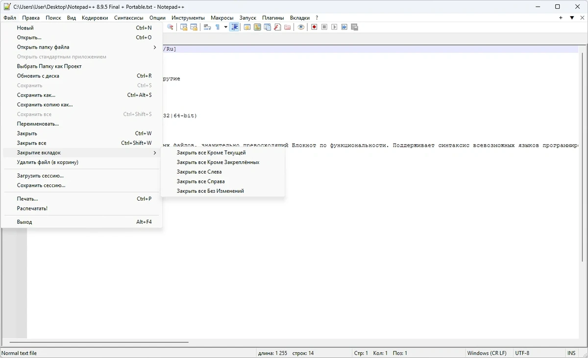Click the Notepad++ app icon in title bar
The height and width of the screenshot is (358, 588).
coord(7,6)
